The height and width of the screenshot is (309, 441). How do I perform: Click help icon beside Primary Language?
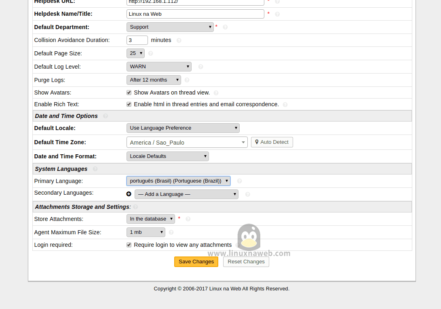(x=239, y=181)
